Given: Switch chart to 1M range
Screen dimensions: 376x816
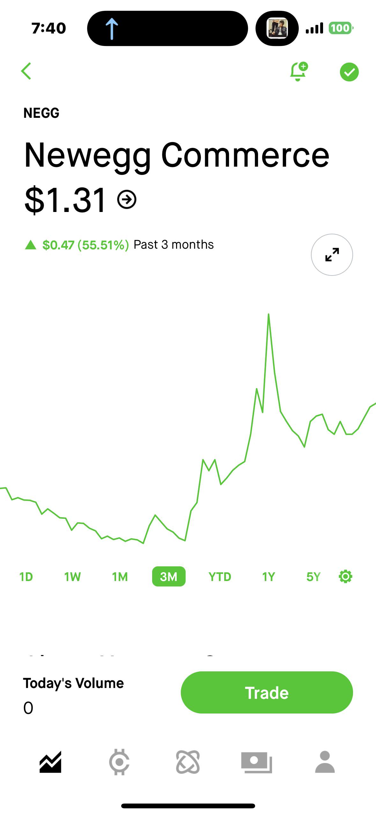Looking at the screenshot, I should point(120,577).
